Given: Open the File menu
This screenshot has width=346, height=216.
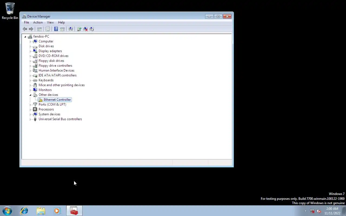Looking at the screenshot, I should pyautogui.click(x=26, y=22).
